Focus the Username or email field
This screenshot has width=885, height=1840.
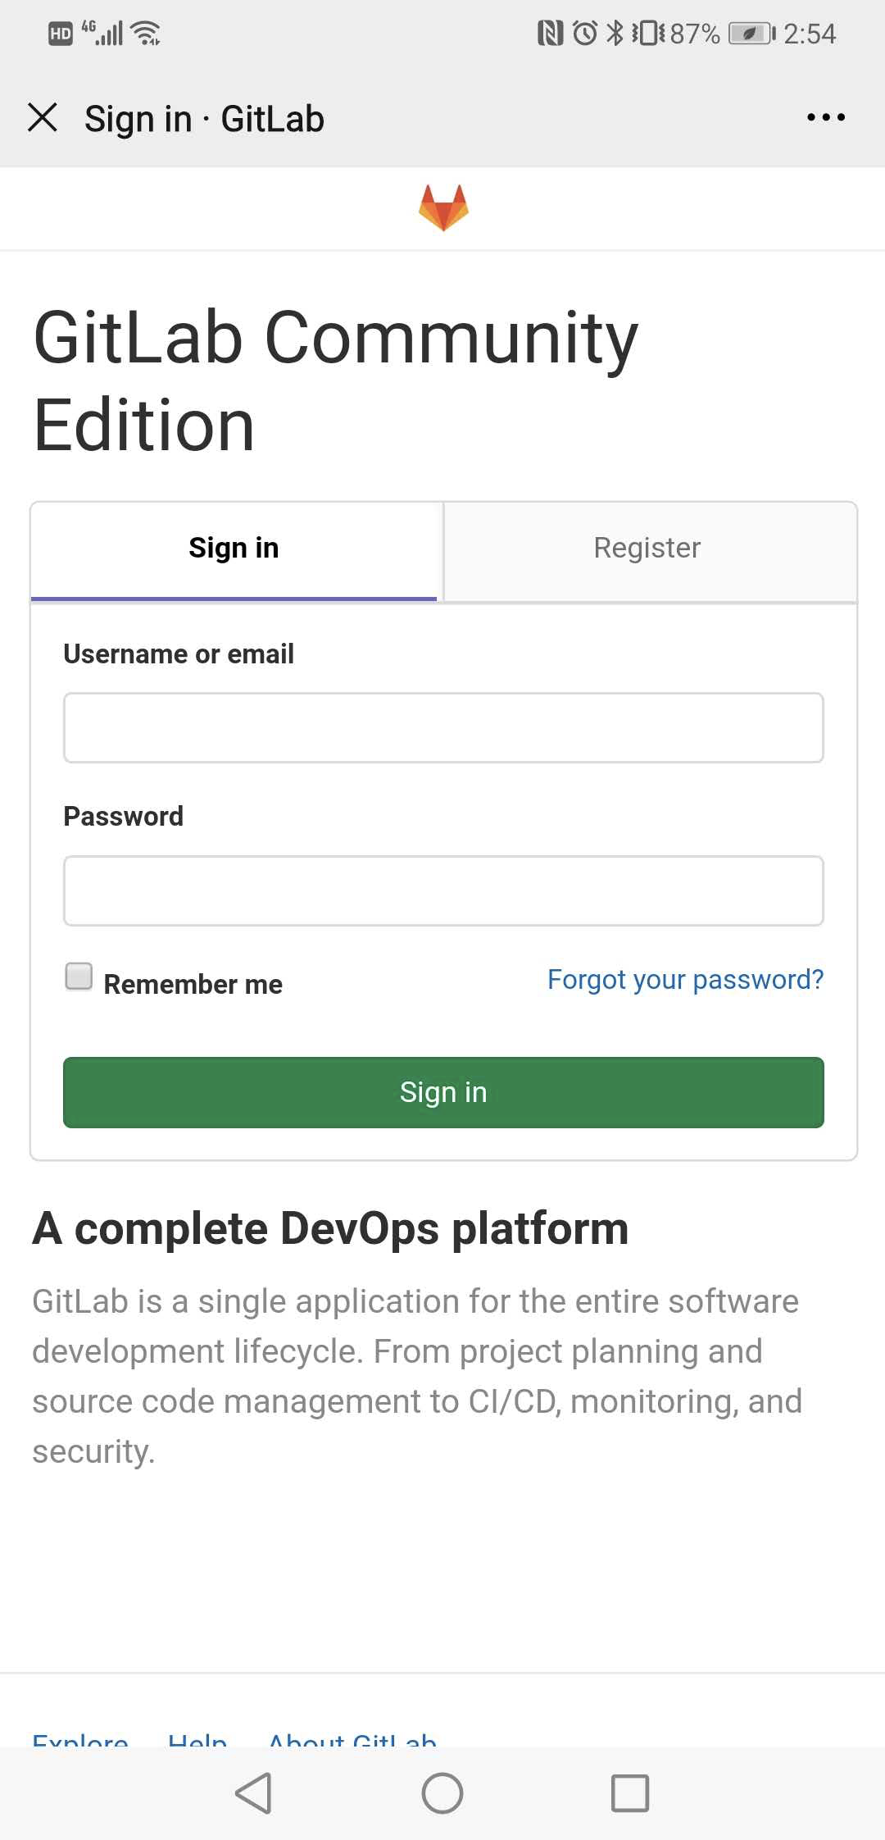click(x=443, y=728)
